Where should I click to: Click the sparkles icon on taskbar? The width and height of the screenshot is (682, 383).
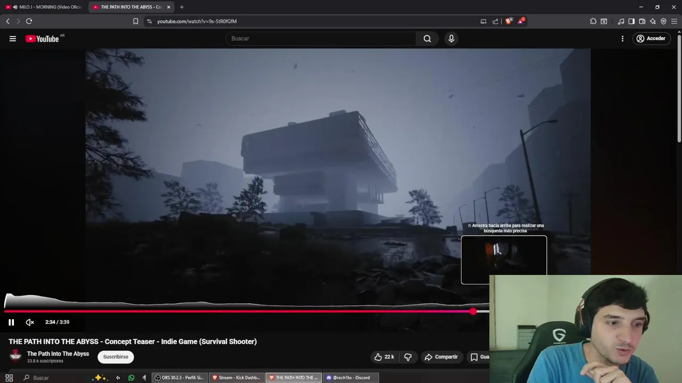tap(99, 378)
